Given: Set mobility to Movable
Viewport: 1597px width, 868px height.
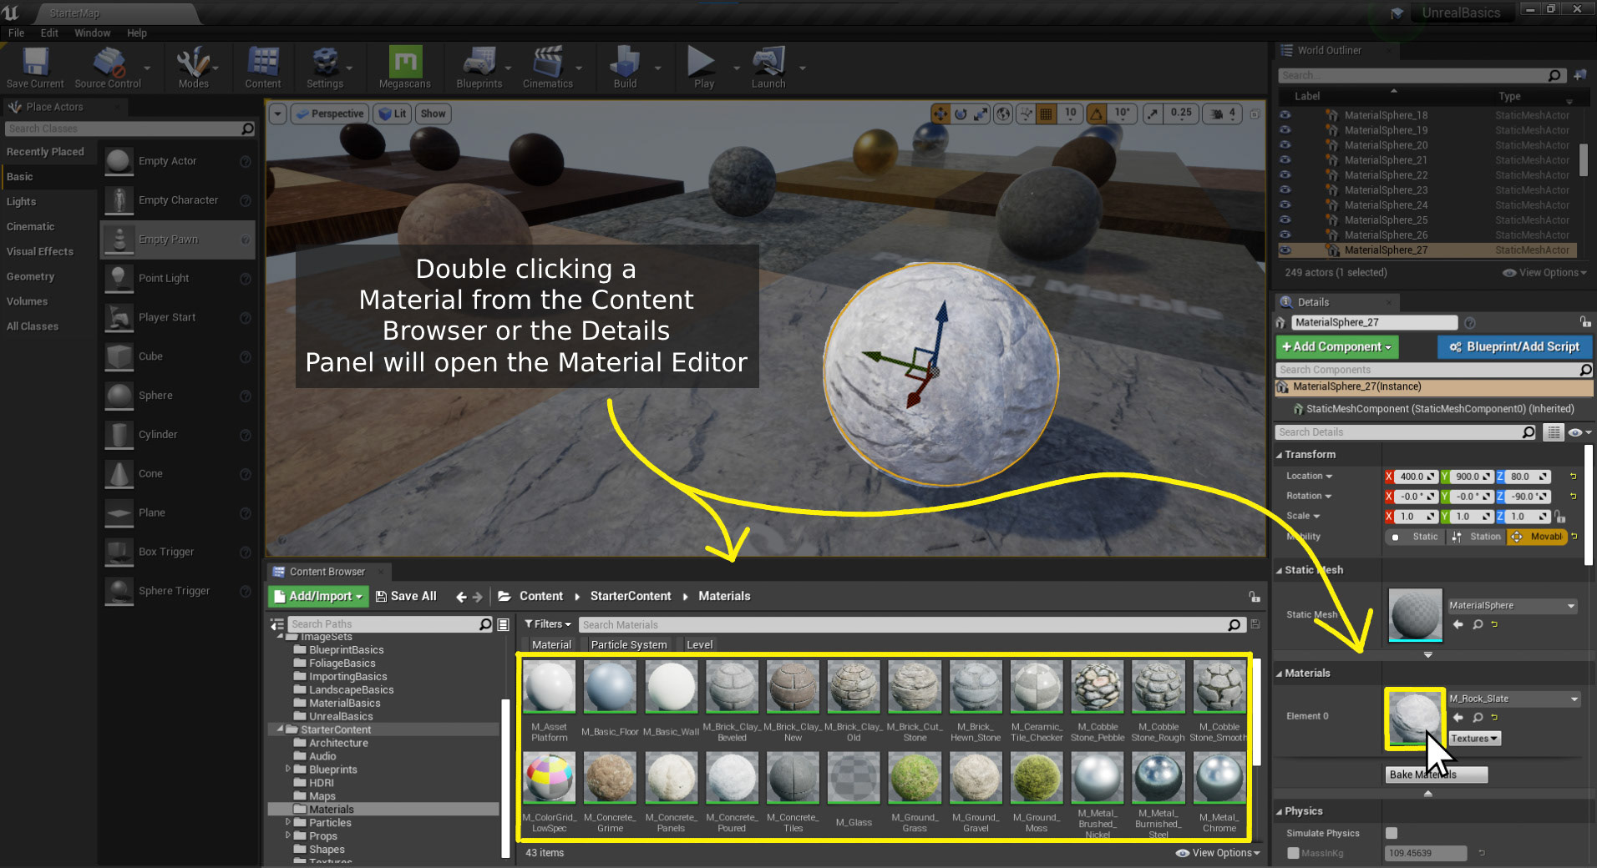Looking at the screenshot, I should tap(1537, 537).
